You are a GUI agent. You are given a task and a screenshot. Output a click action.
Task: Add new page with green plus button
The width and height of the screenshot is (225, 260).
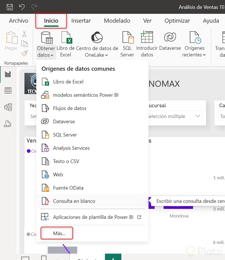click(113, 257)
